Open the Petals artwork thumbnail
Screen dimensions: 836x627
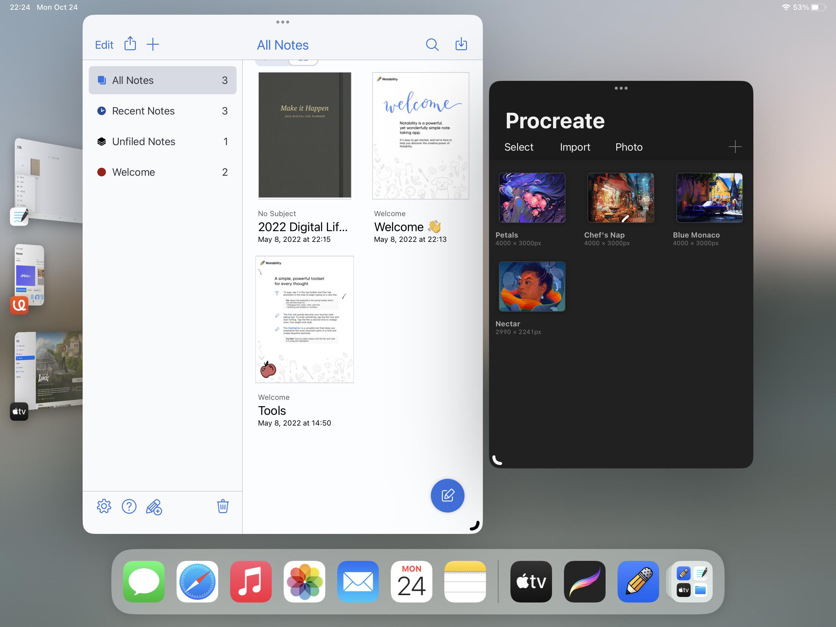coord(532,197)
